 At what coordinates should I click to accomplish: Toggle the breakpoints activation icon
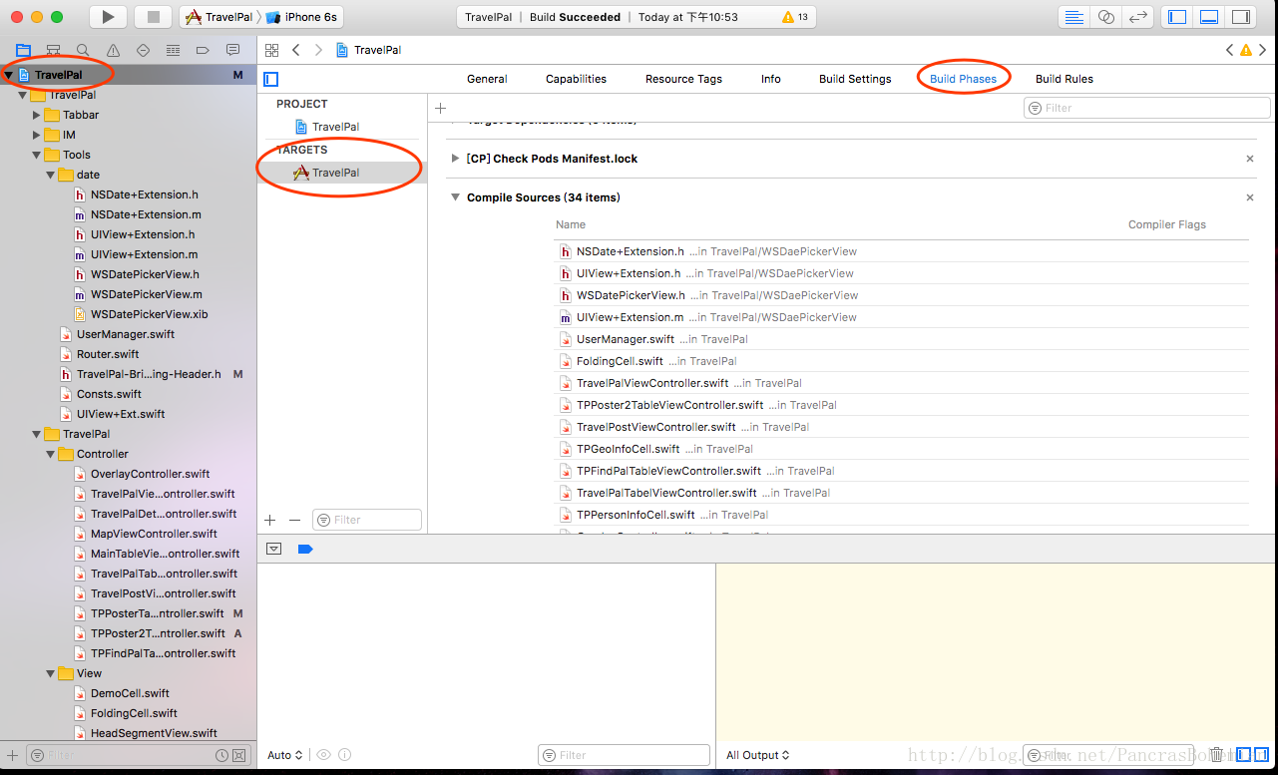[x=305, y=549]
